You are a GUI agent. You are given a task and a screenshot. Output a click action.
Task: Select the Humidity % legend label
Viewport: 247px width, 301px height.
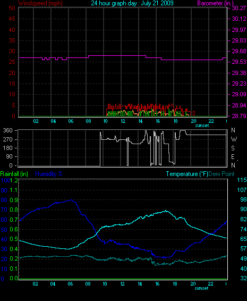point(49,174)
